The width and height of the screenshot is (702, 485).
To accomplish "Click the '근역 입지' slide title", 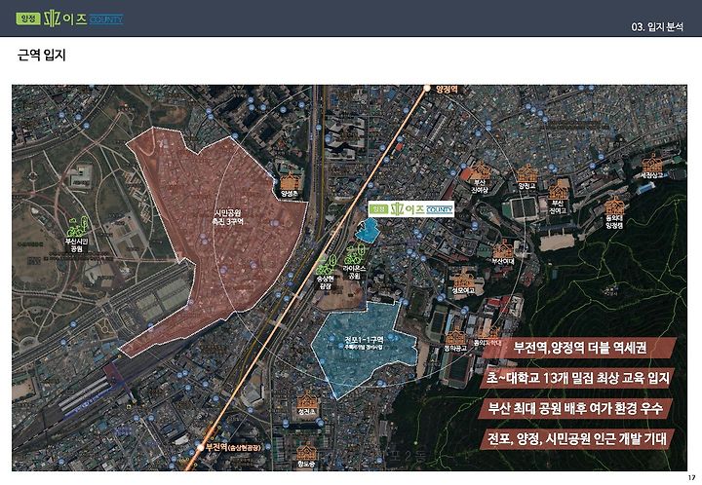I will [x=42, y=55].
